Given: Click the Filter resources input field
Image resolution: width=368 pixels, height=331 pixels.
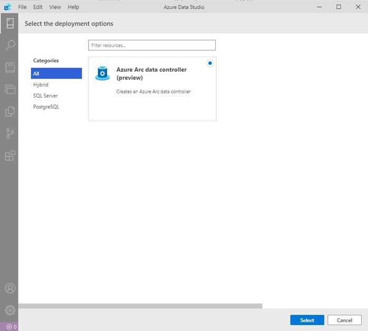Looking at the screenshot, I should (152, 45).
